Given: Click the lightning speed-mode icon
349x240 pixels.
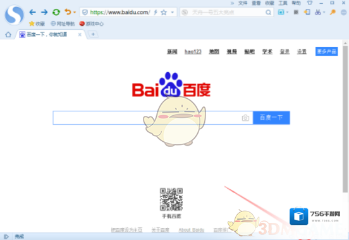Looking at the screenshot, I should click(156, 12).
